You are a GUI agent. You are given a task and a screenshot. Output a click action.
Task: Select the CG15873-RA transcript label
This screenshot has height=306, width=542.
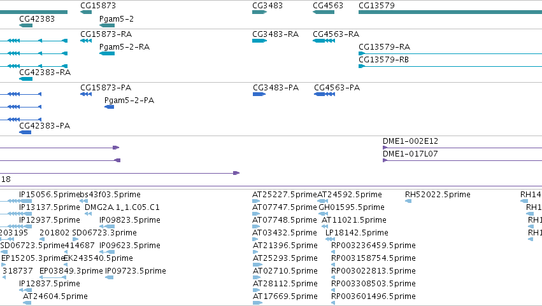tap(106, 34)
